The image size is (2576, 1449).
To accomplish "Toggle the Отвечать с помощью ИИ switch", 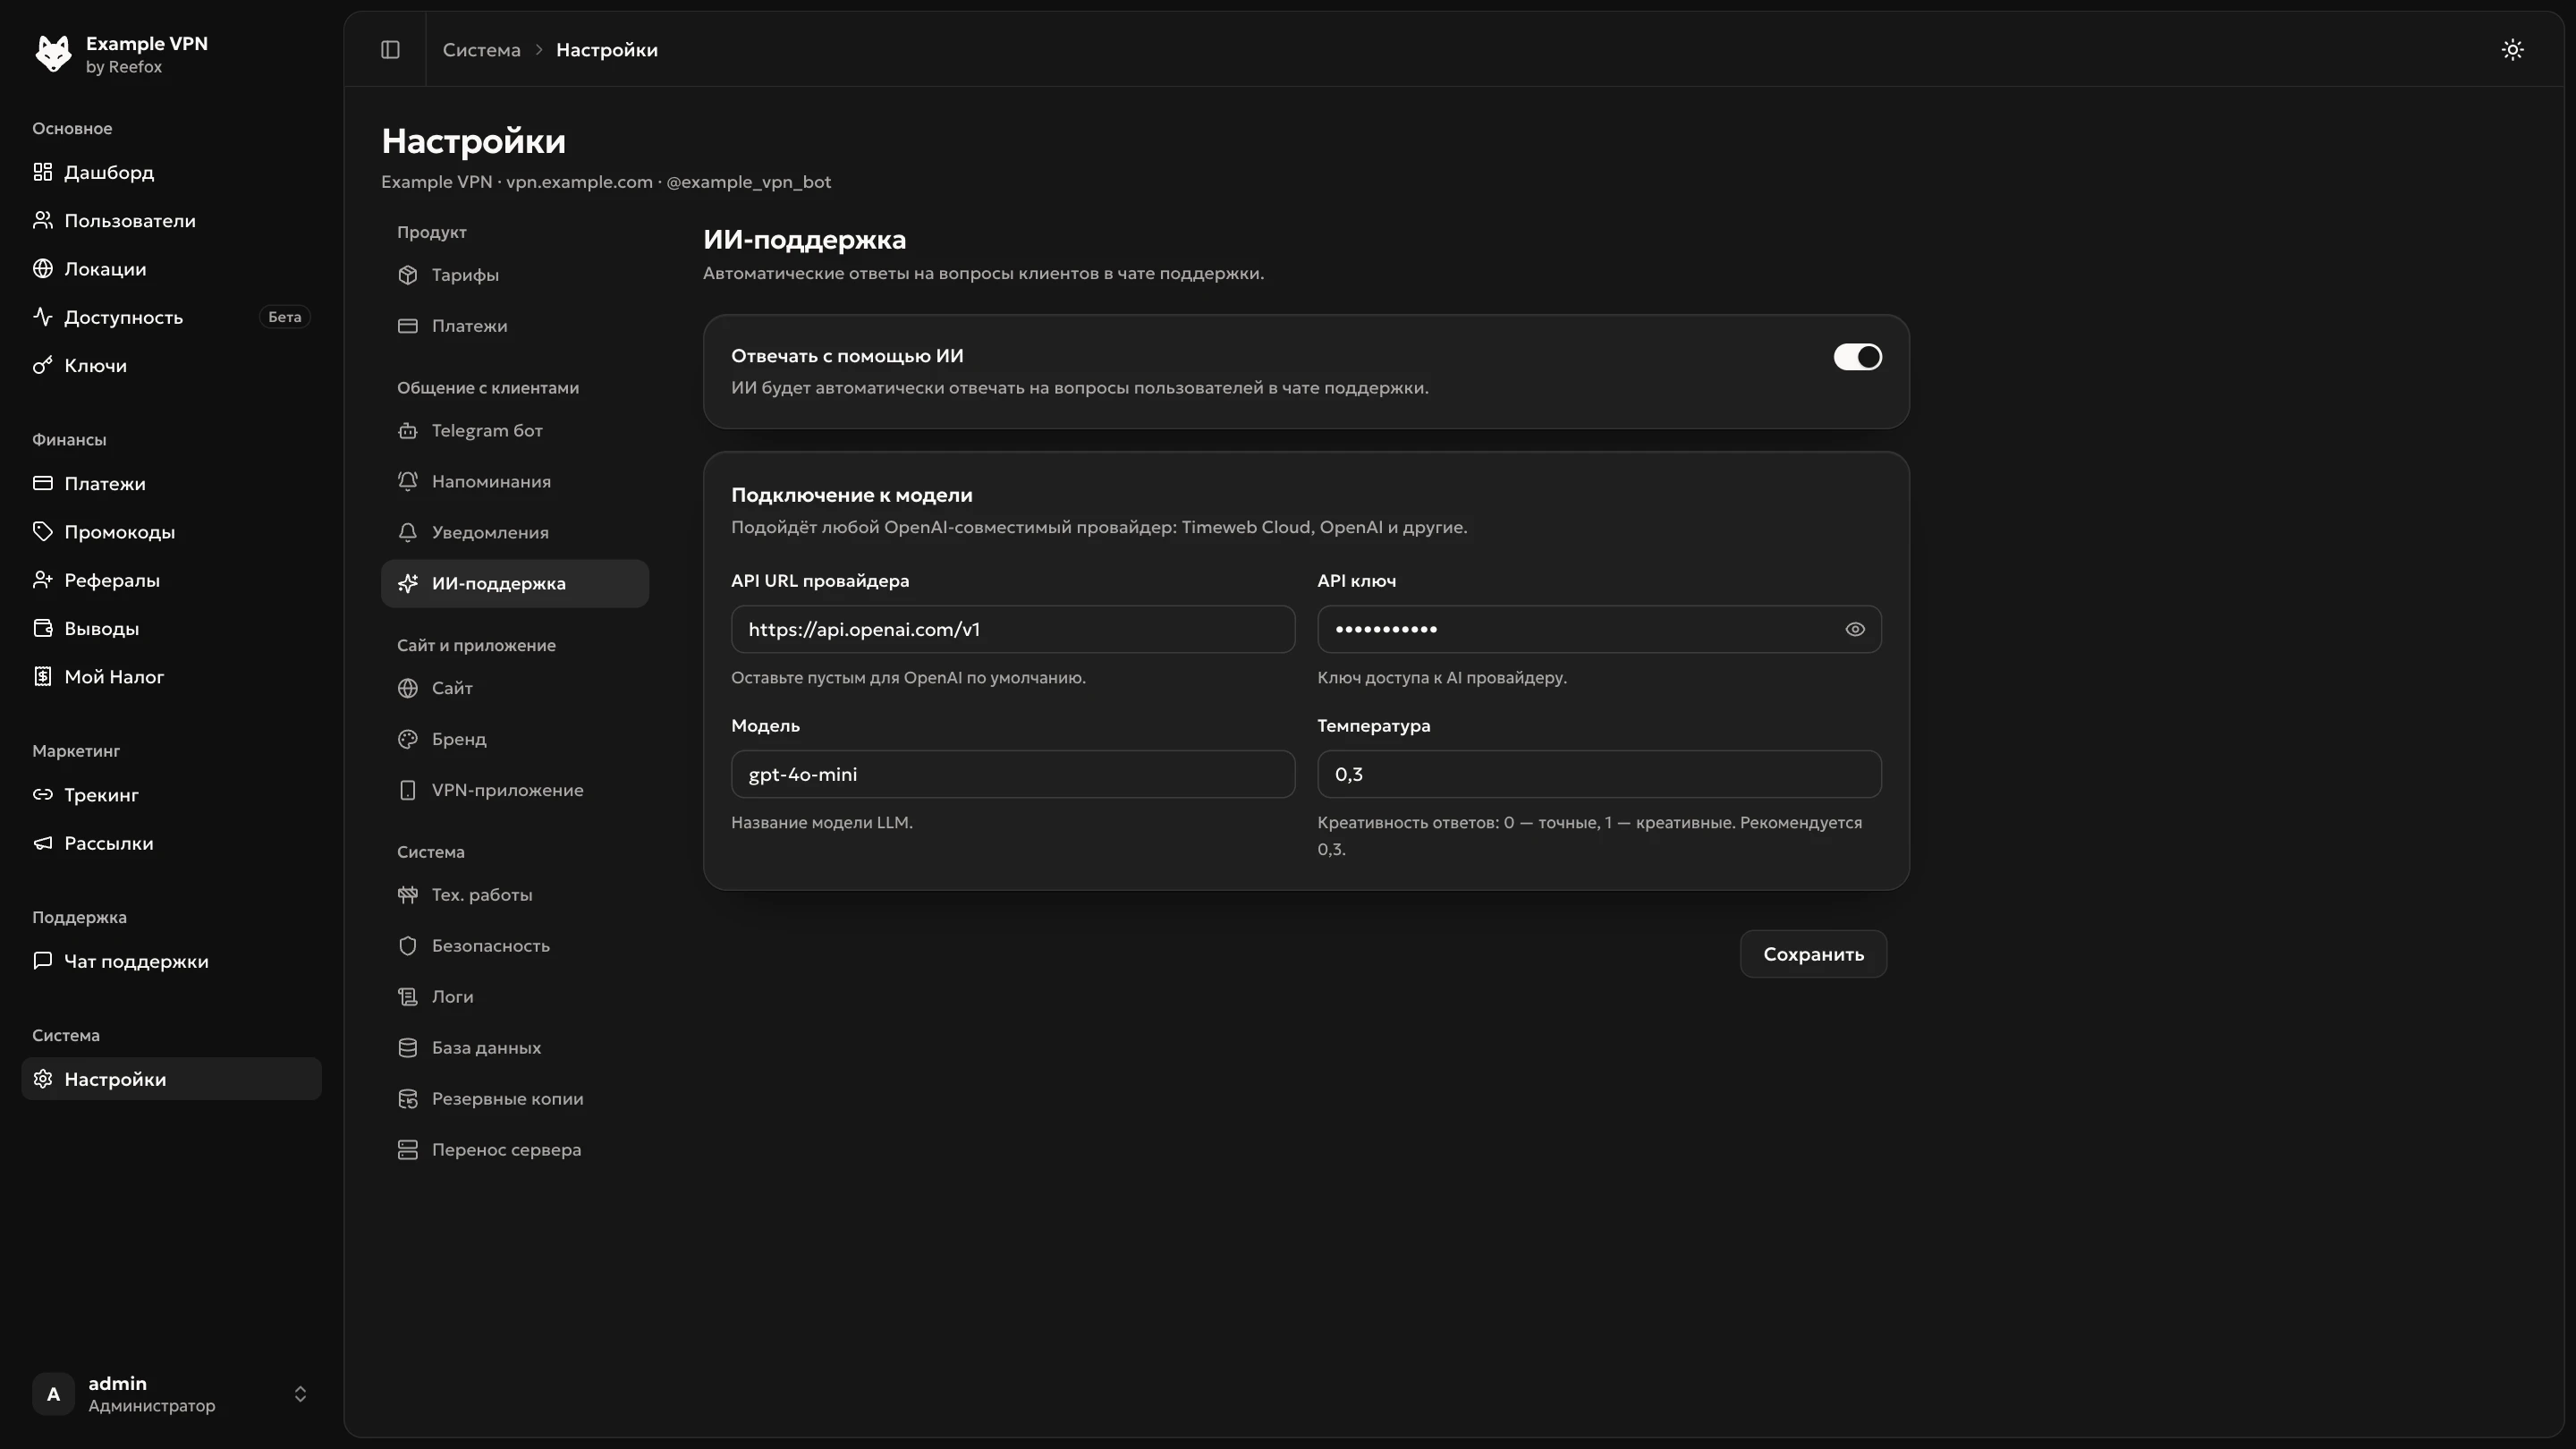I will click(x=1857, y=357).
